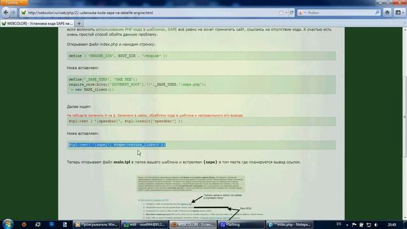The image size is (407, 229).
Task: Switch to the web - reset944 taskbar window
Action: click(144, 225)
